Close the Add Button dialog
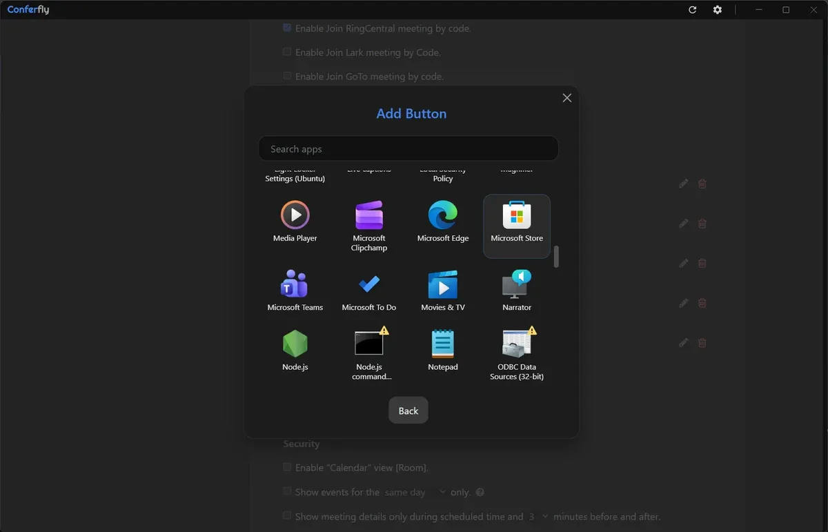The height and width of the screenshot is (532, 828). pyautogui.click(x=567, y=98)
